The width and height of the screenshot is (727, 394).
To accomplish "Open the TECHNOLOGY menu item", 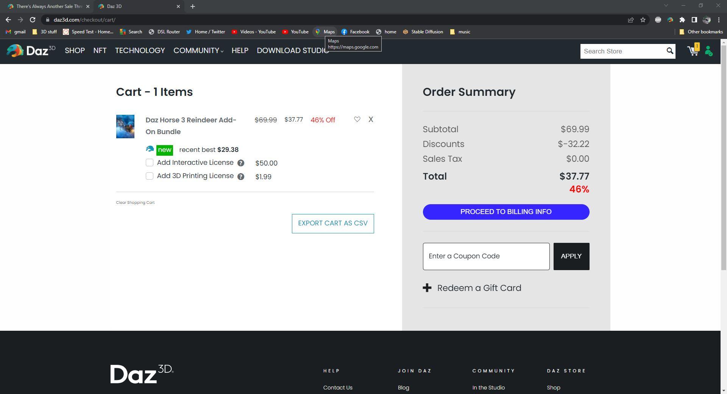I will click(x=140, y=51).
